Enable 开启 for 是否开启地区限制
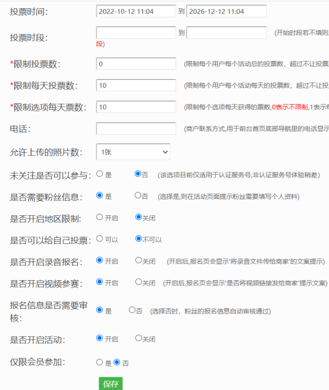This screenshot has width=329, height=390. [99, 218]
